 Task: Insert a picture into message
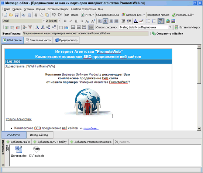click(x=173, y=21)
